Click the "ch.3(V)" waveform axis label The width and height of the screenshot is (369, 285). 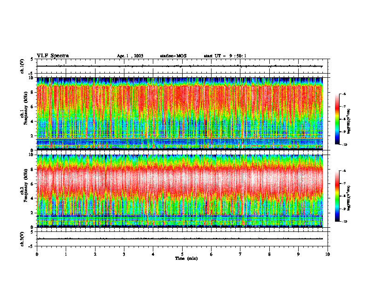(x=22, y=239)
